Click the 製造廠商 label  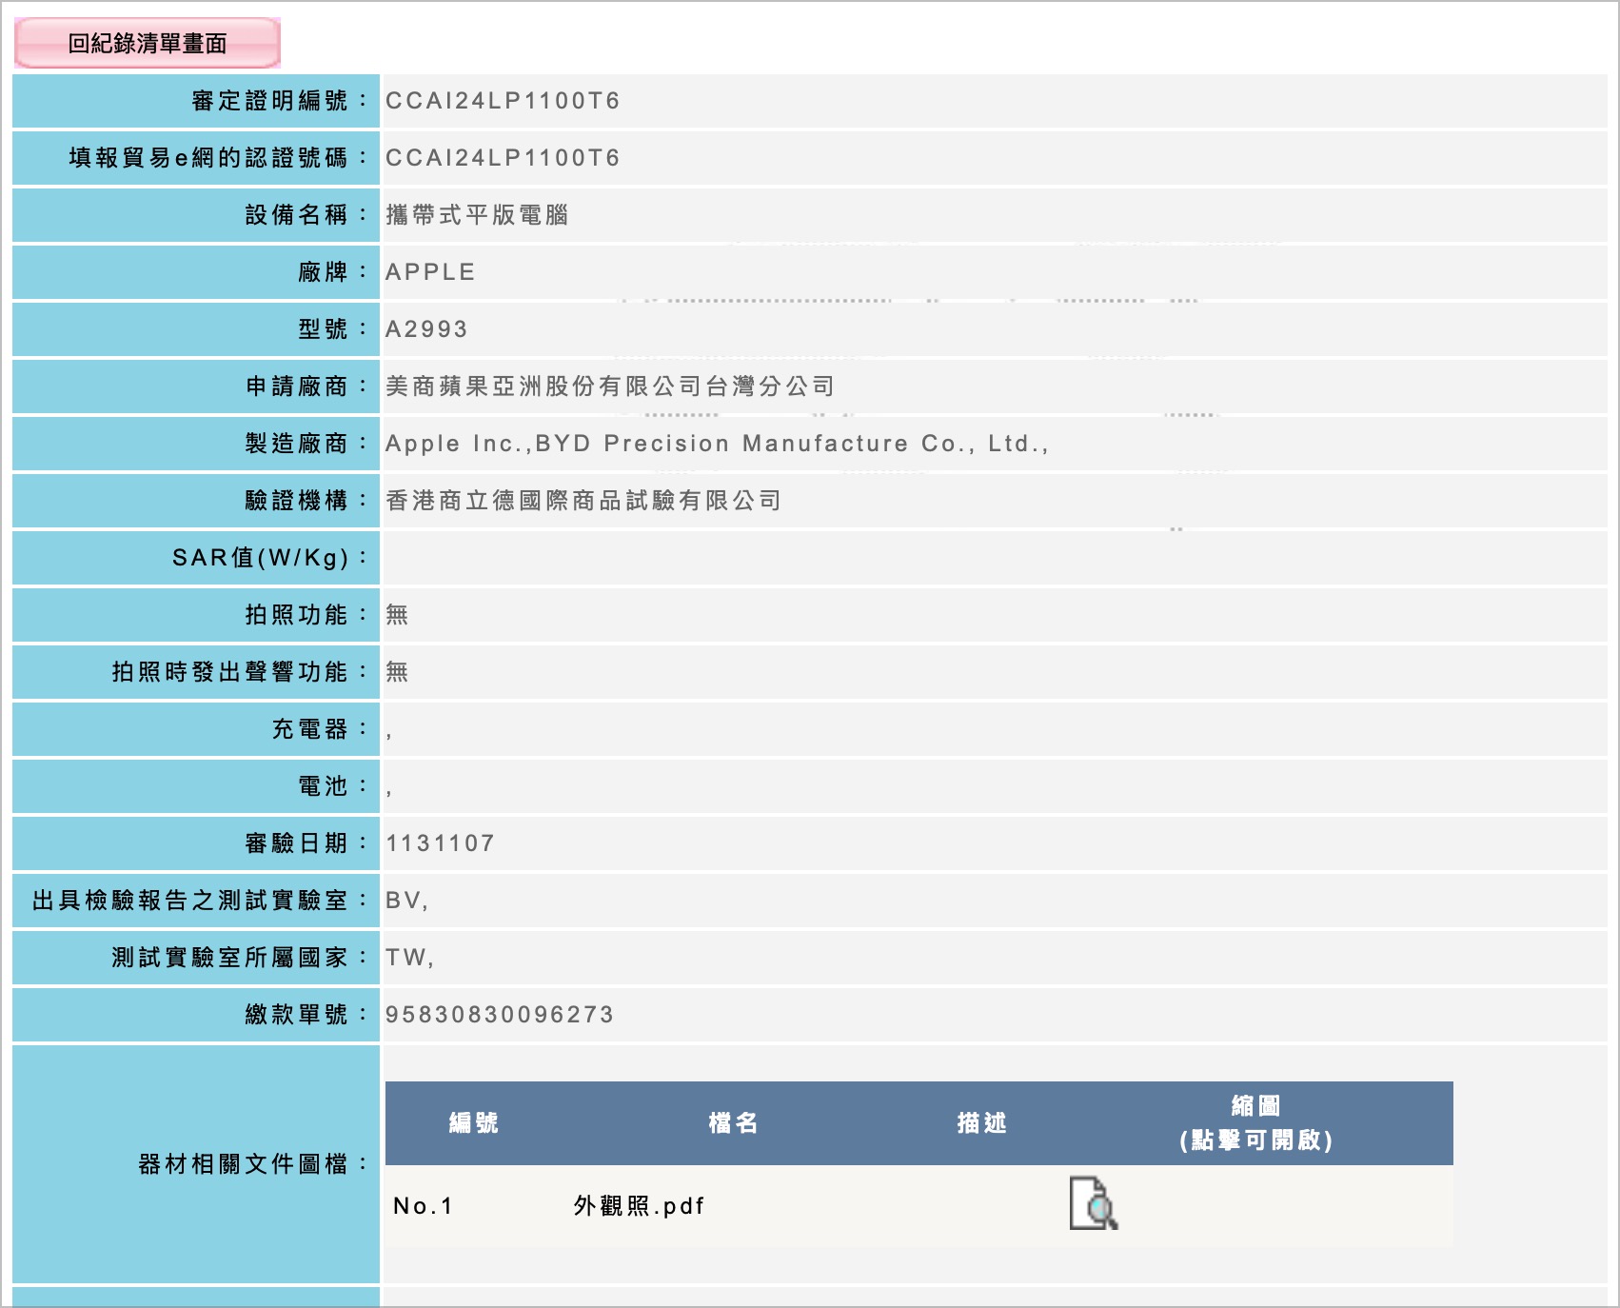pos(306,444)
